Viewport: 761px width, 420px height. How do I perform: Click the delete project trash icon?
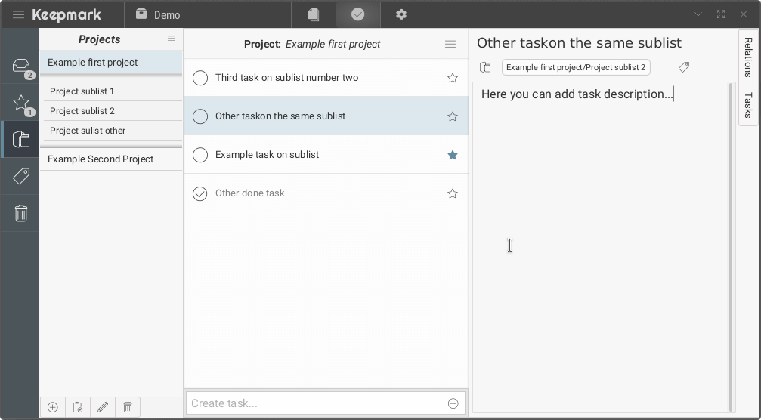tap(128, 407)
